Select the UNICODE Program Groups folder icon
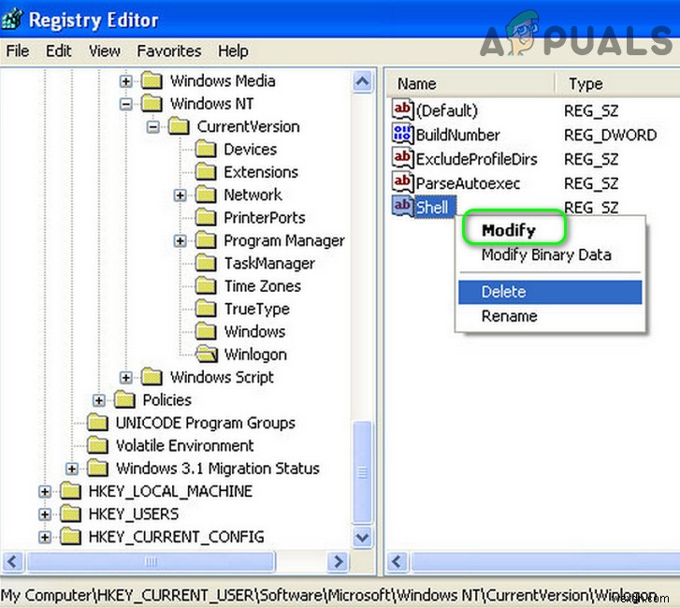The width and height of the screenshot is (680, 608). click(97, 423)
